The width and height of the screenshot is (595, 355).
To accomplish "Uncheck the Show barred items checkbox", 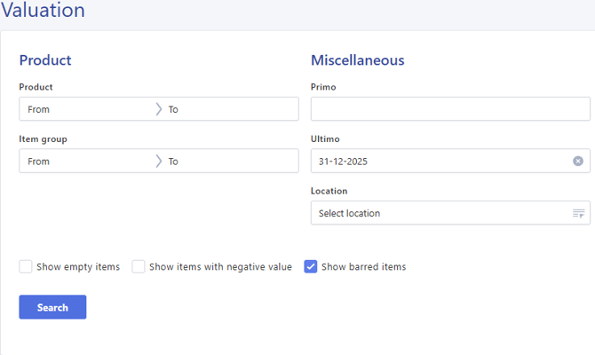I will [311, 266].
